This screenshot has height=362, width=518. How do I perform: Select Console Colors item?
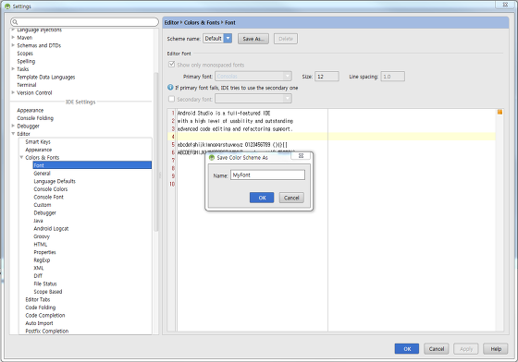pyautogui.click(x=51, y=189)
